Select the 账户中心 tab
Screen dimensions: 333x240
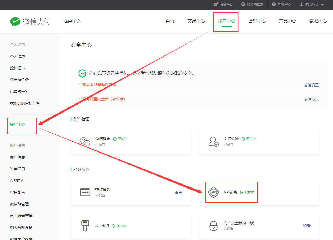[227, 21]
